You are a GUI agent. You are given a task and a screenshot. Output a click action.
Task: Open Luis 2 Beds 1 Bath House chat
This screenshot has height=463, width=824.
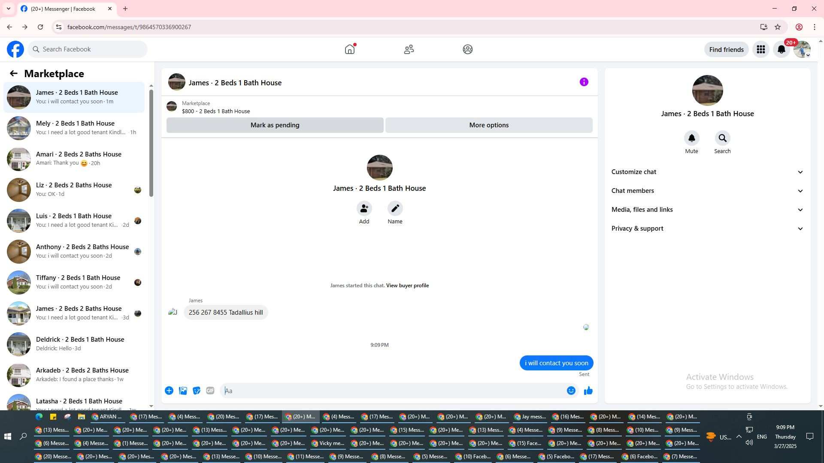click(74, 220)
